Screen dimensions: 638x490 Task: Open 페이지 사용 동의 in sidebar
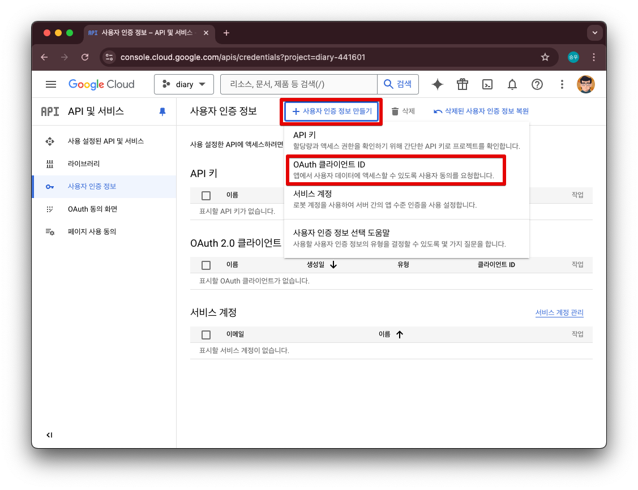(x=105, y=231)
